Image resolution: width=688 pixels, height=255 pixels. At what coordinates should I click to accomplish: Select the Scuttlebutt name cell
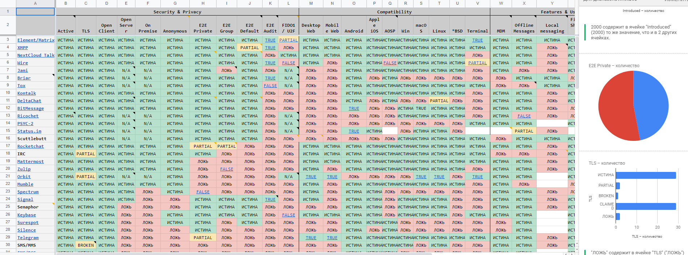35,139
